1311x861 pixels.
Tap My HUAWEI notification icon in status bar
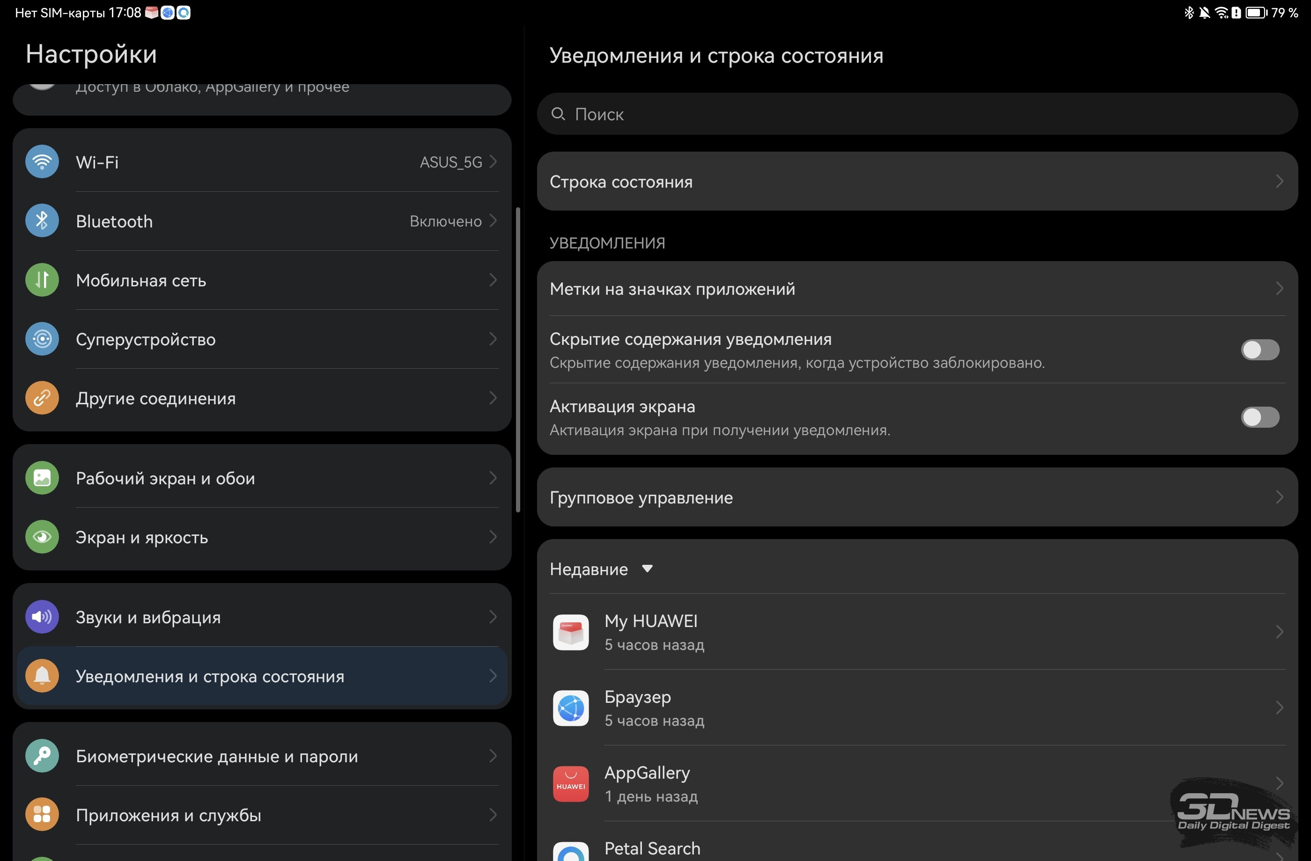(152, 12)
